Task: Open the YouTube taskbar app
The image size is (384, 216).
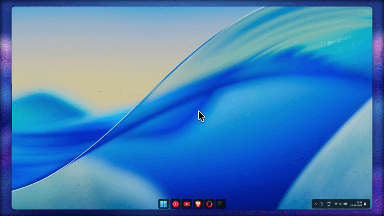Action: click(x=187, y=204)
